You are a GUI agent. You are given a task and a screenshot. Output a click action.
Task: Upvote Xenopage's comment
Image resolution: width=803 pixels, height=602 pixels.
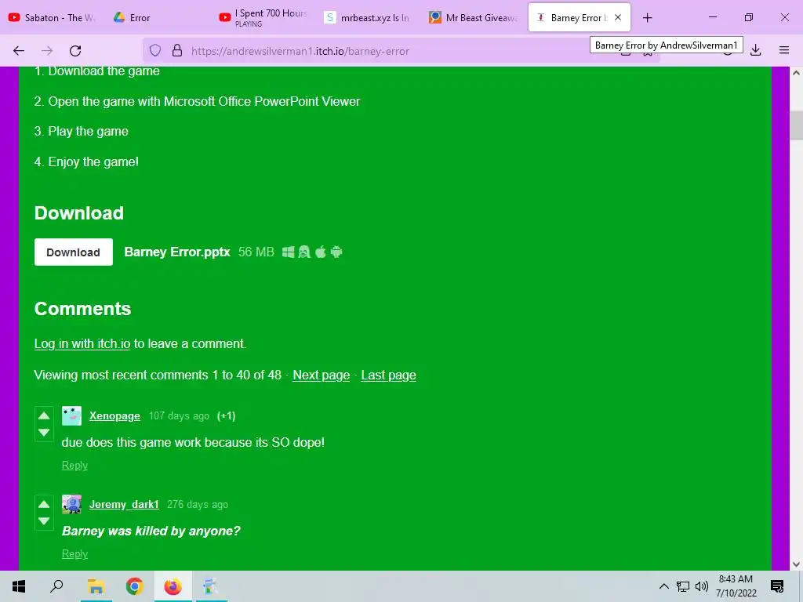pyautogui.click(x=44, y=415)
